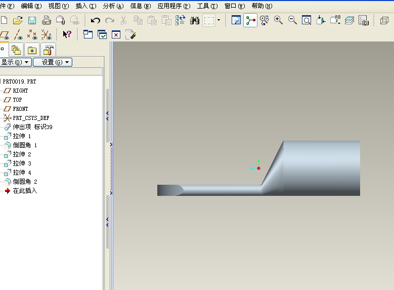The height and width of the screenshot is (290, 394).
Task: Open an existing file via folder icon
Action: (18, 20)
